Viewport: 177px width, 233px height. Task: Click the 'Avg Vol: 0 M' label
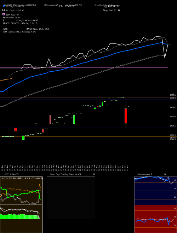(x=111, y=6)
